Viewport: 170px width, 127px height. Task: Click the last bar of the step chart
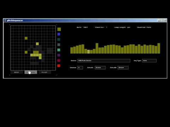click(x=159, y=48)
